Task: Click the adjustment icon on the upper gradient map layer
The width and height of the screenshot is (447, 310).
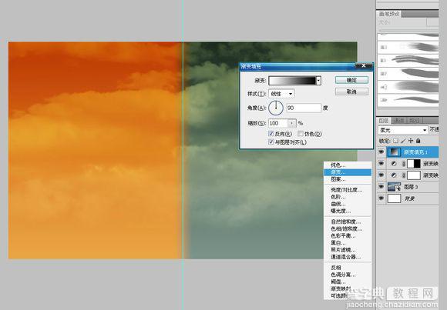Action: [x=394, y=164]
